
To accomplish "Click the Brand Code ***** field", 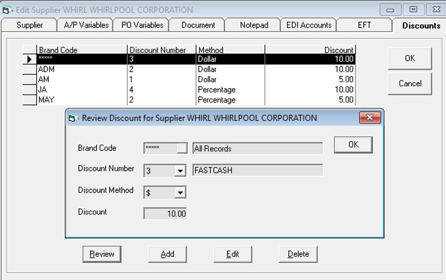I will pos(161,148).
